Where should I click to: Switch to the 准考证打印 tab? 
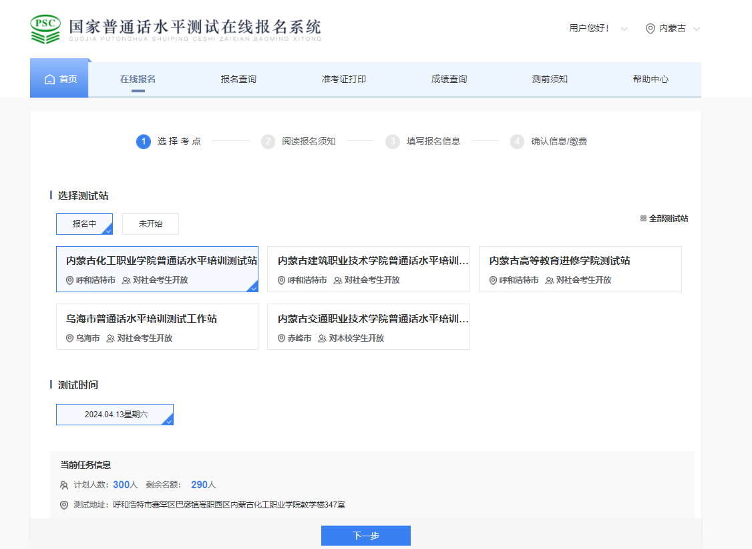click(x=343, y=80)
